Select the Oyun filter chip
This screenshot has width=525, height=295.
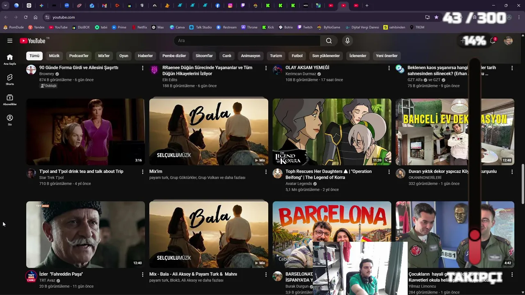[x=124, y=56]
